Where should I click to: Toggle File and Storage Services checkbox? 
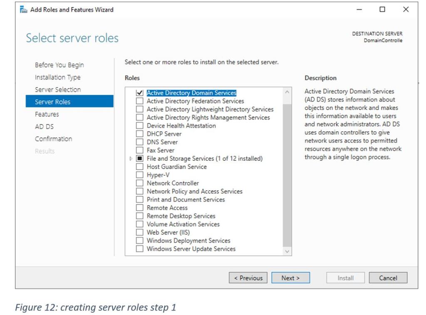click(x=139, y=159)
